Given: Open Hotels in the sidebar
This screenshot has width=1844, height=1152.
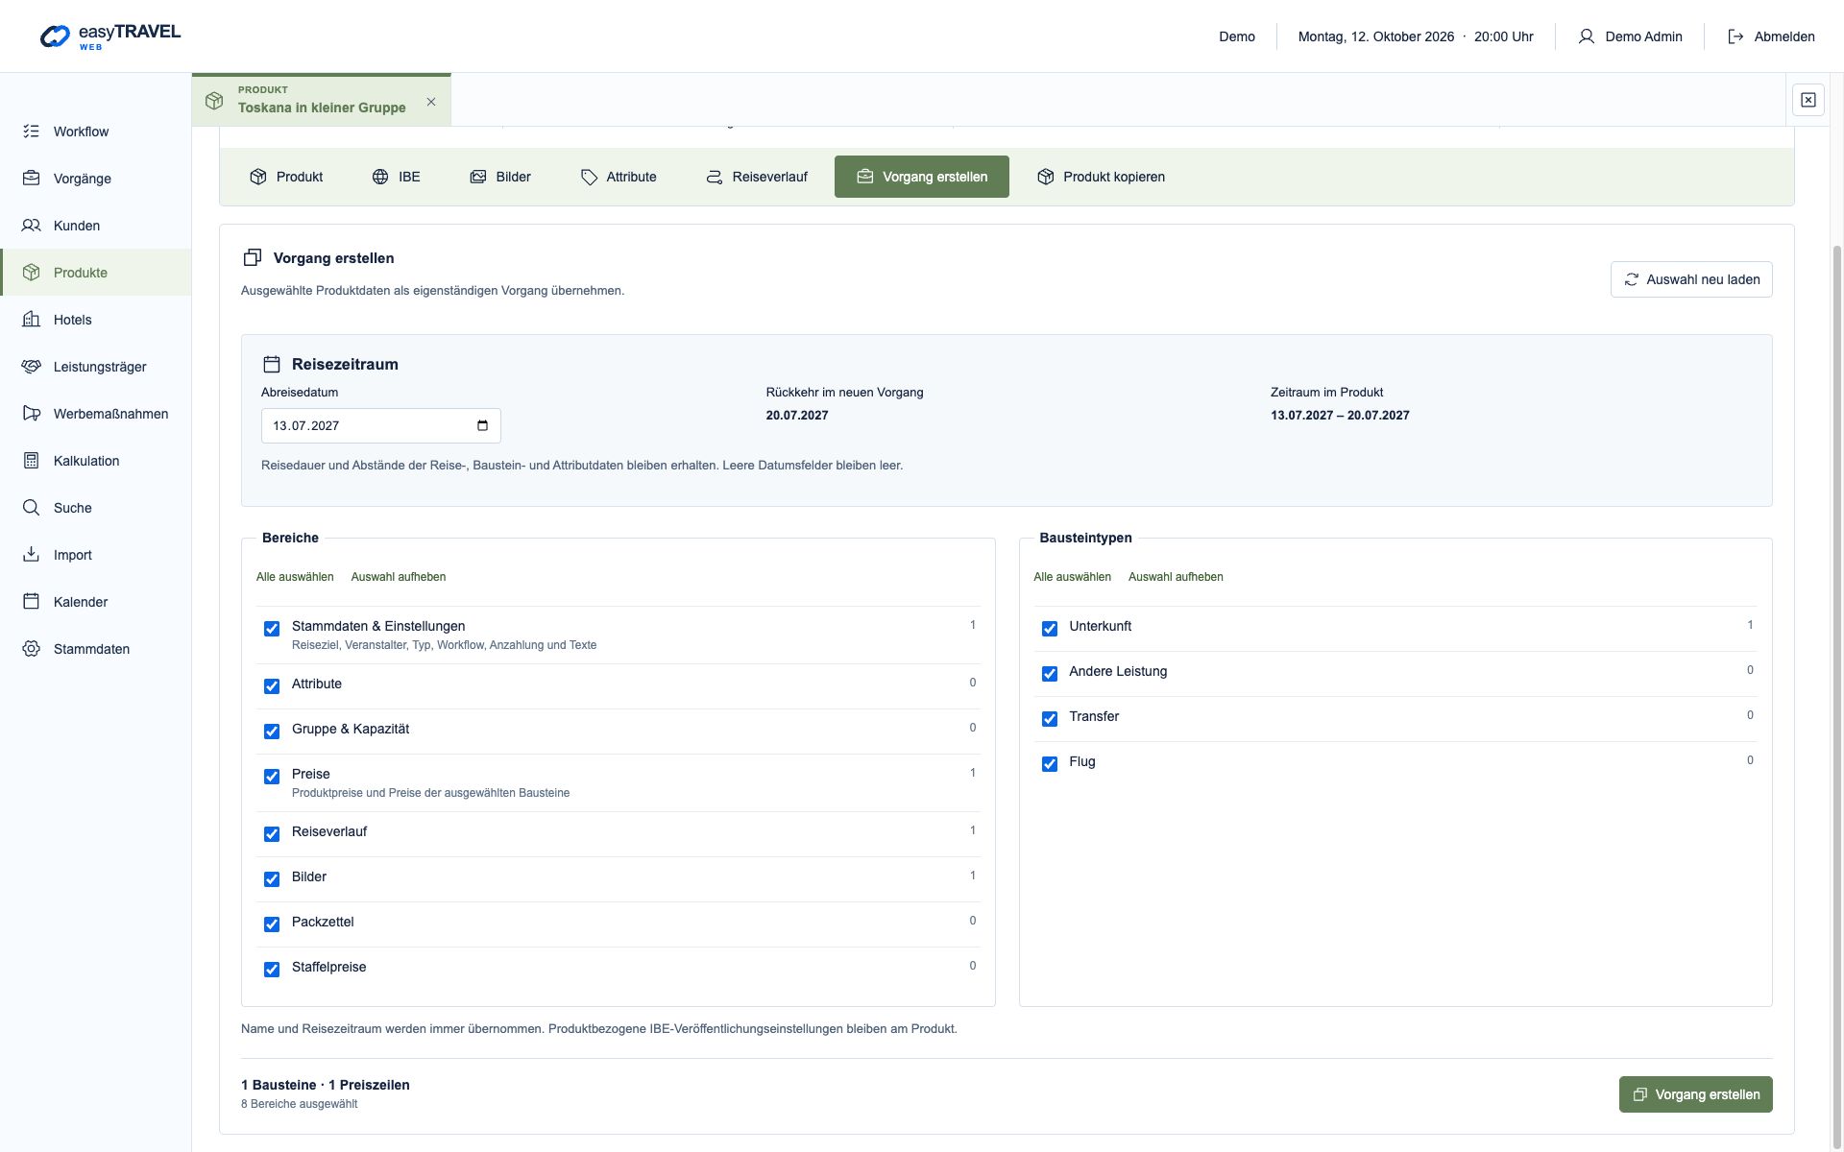Looking at the screenshot, I should tap(95, 320).
